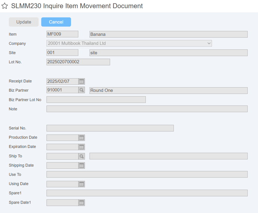Open the Production Date calendar icon
Viewport: 258px width, 213px height.
(x=82, y=138)
